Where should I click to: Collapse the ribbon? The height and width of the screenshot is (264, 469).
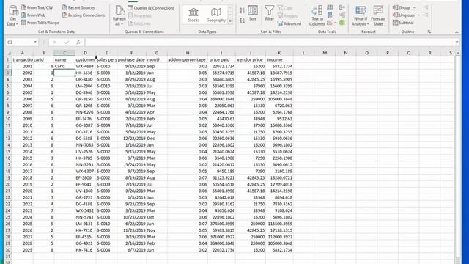click(x=457, y=32)
